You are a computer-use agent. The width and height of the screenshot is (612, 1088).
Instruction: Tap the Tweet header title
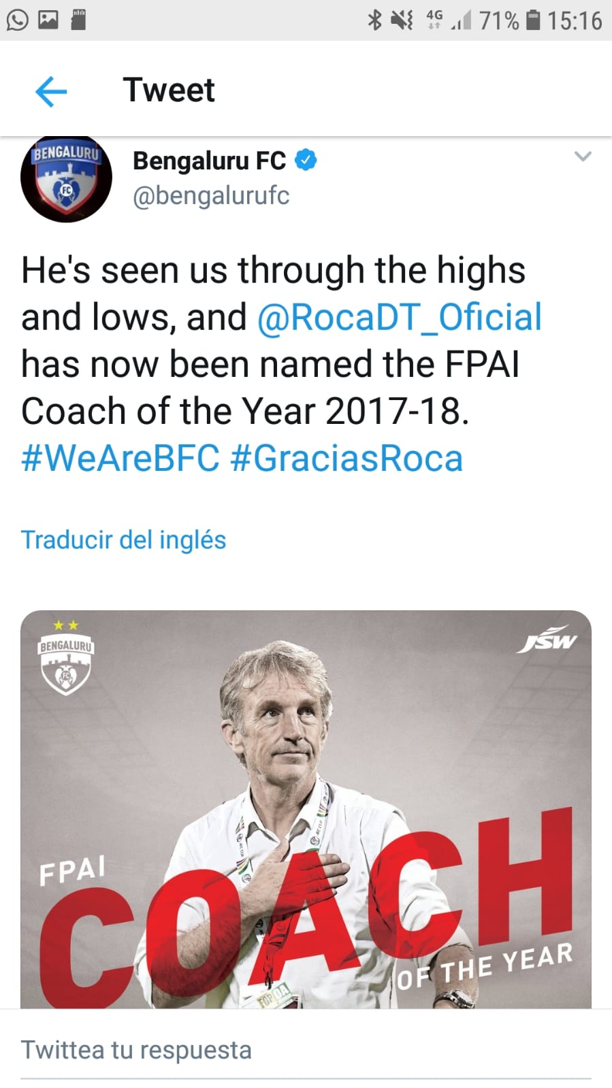point(169,90)
